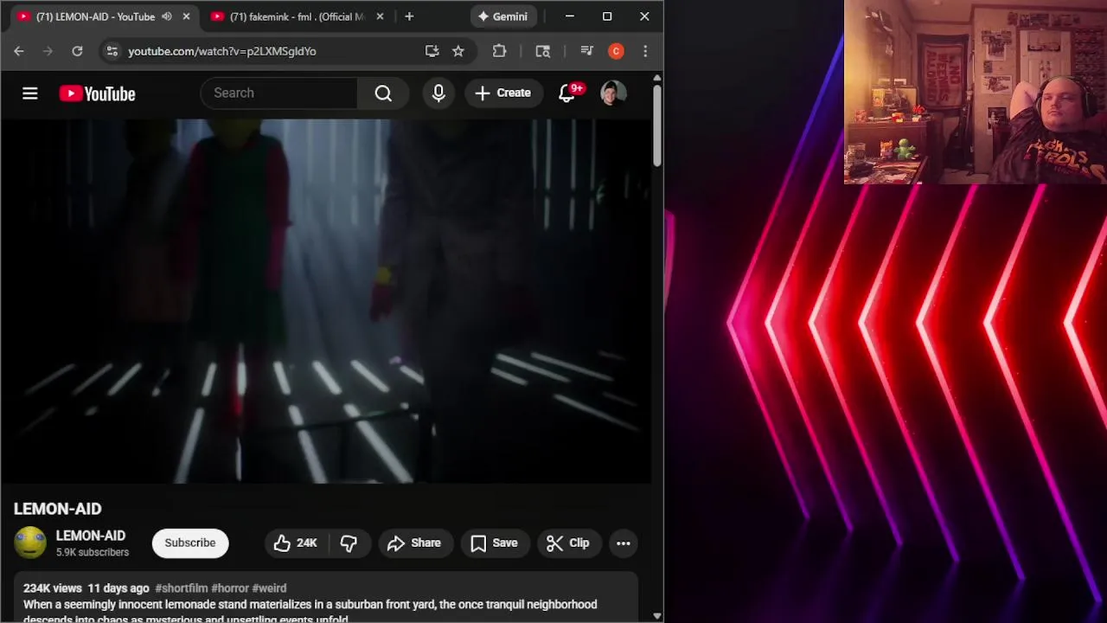Open the LEMON-AID channel name link
This screenshot has height=623, width=1107.
point(91,536)
